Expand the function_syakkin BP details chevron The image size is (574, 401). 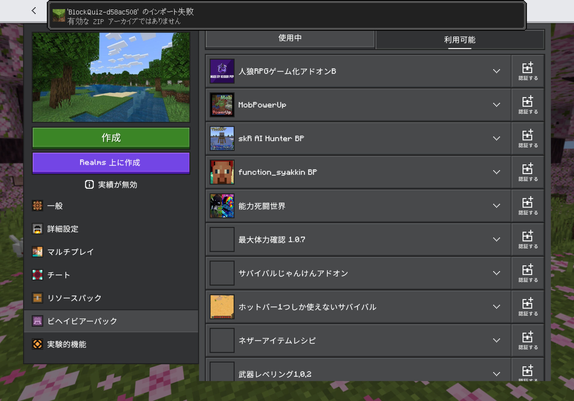tap(496, 172)
